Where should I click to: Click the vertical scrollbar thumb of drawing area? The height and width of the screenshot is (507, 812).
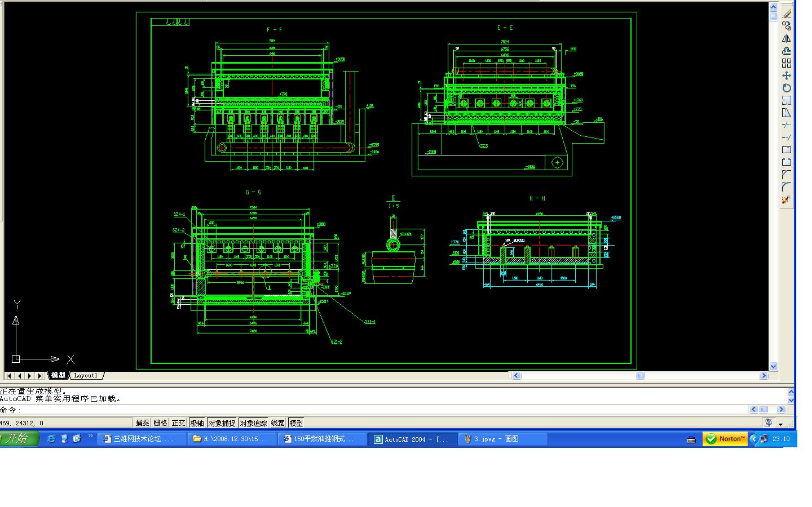774,16
